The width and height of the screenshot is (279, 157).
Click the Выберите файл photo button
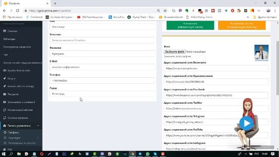point(174,51)
